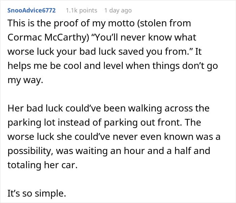
Task: Click the word 'points' beside the score
Action: coord(88,10)
